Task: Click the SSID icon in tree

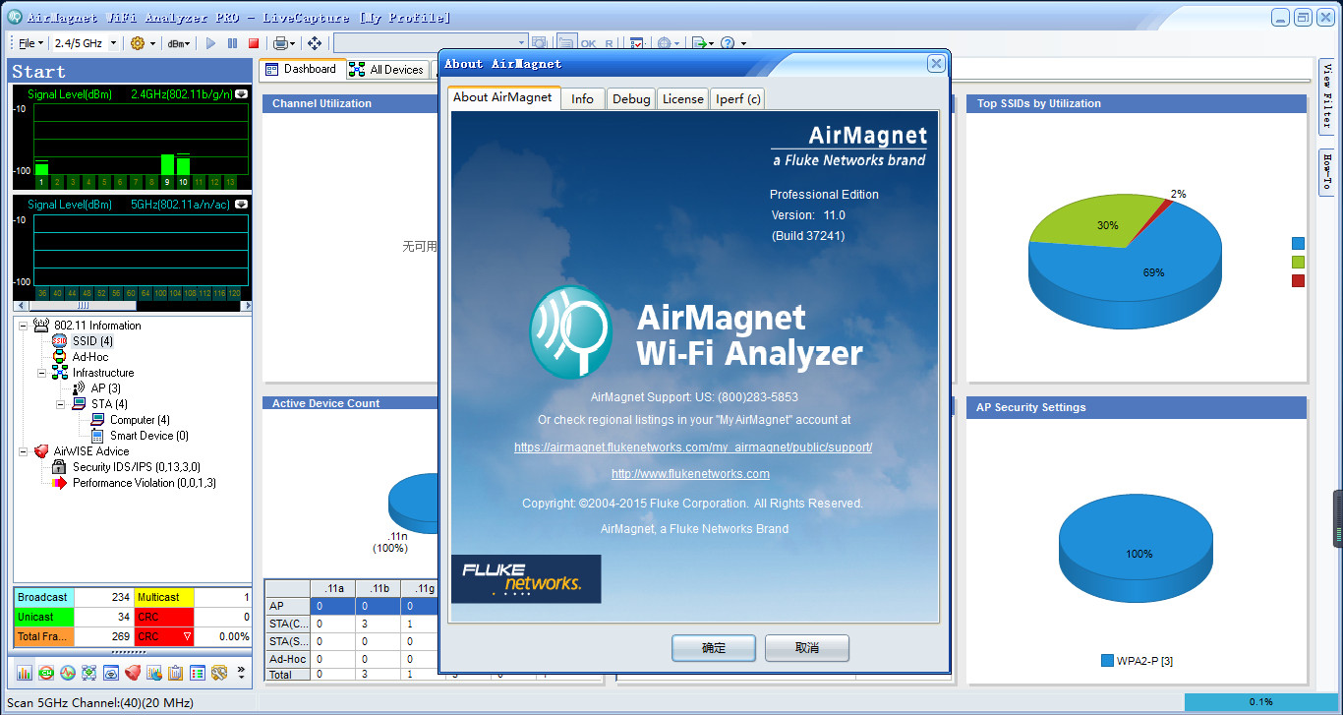Action: click(60, 341)
